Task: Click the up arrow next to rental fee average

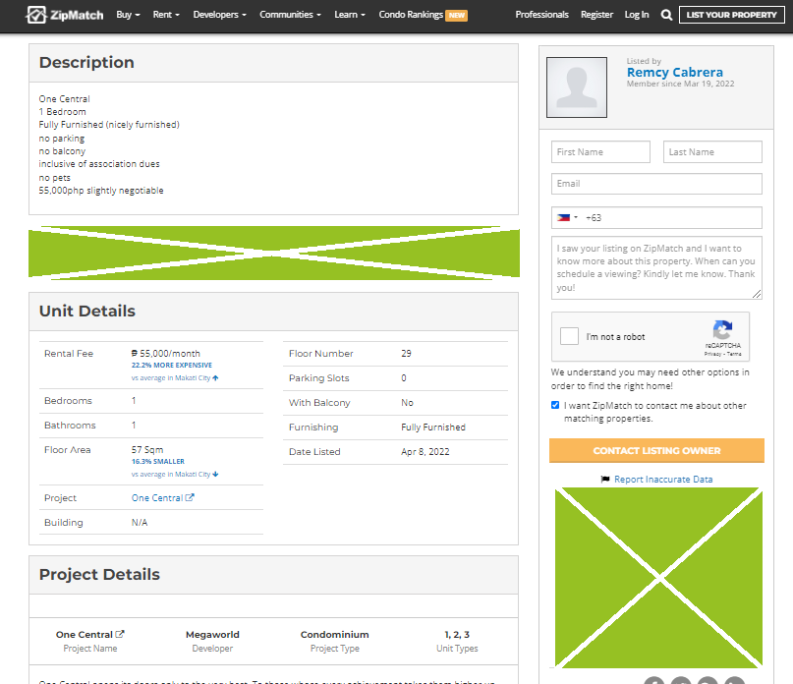Action: click(x=215, y=377)
